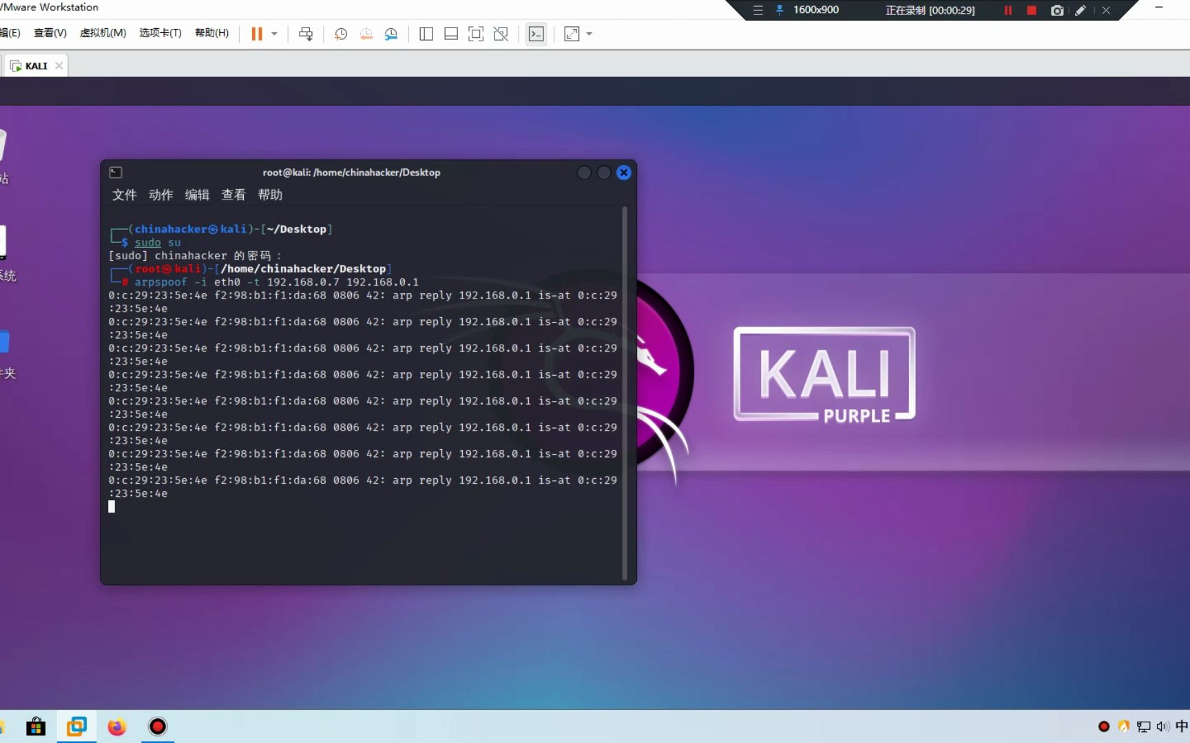1190x743 pixels.
Task: Close the recording toolbar X
Action: [x=1106, y=10]
